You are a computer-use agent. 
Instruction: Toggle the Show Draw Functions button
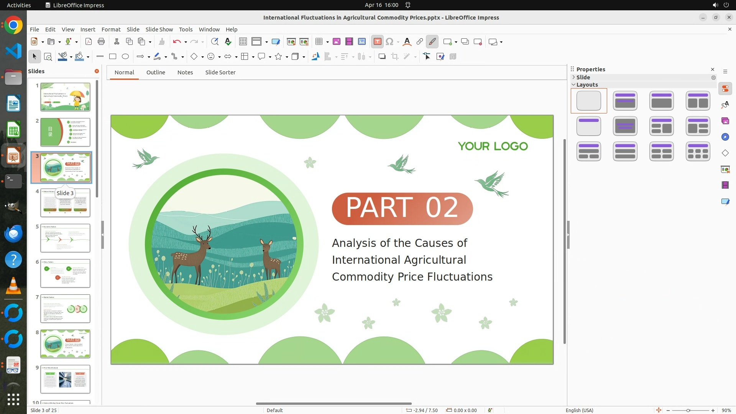[432, 42]
